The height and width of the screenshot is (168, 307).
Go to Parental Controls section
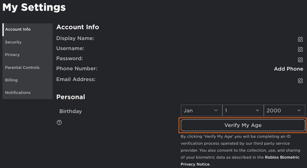click(x=22, y=67)
